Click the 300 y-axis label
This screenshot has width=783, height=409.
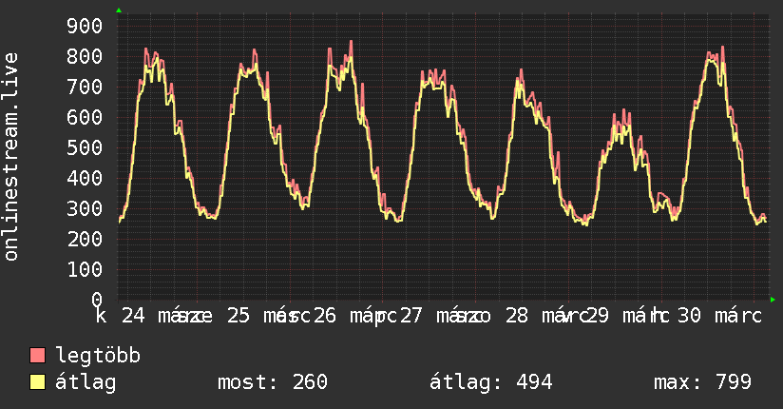pyautogui.click(x=85, y=209)
